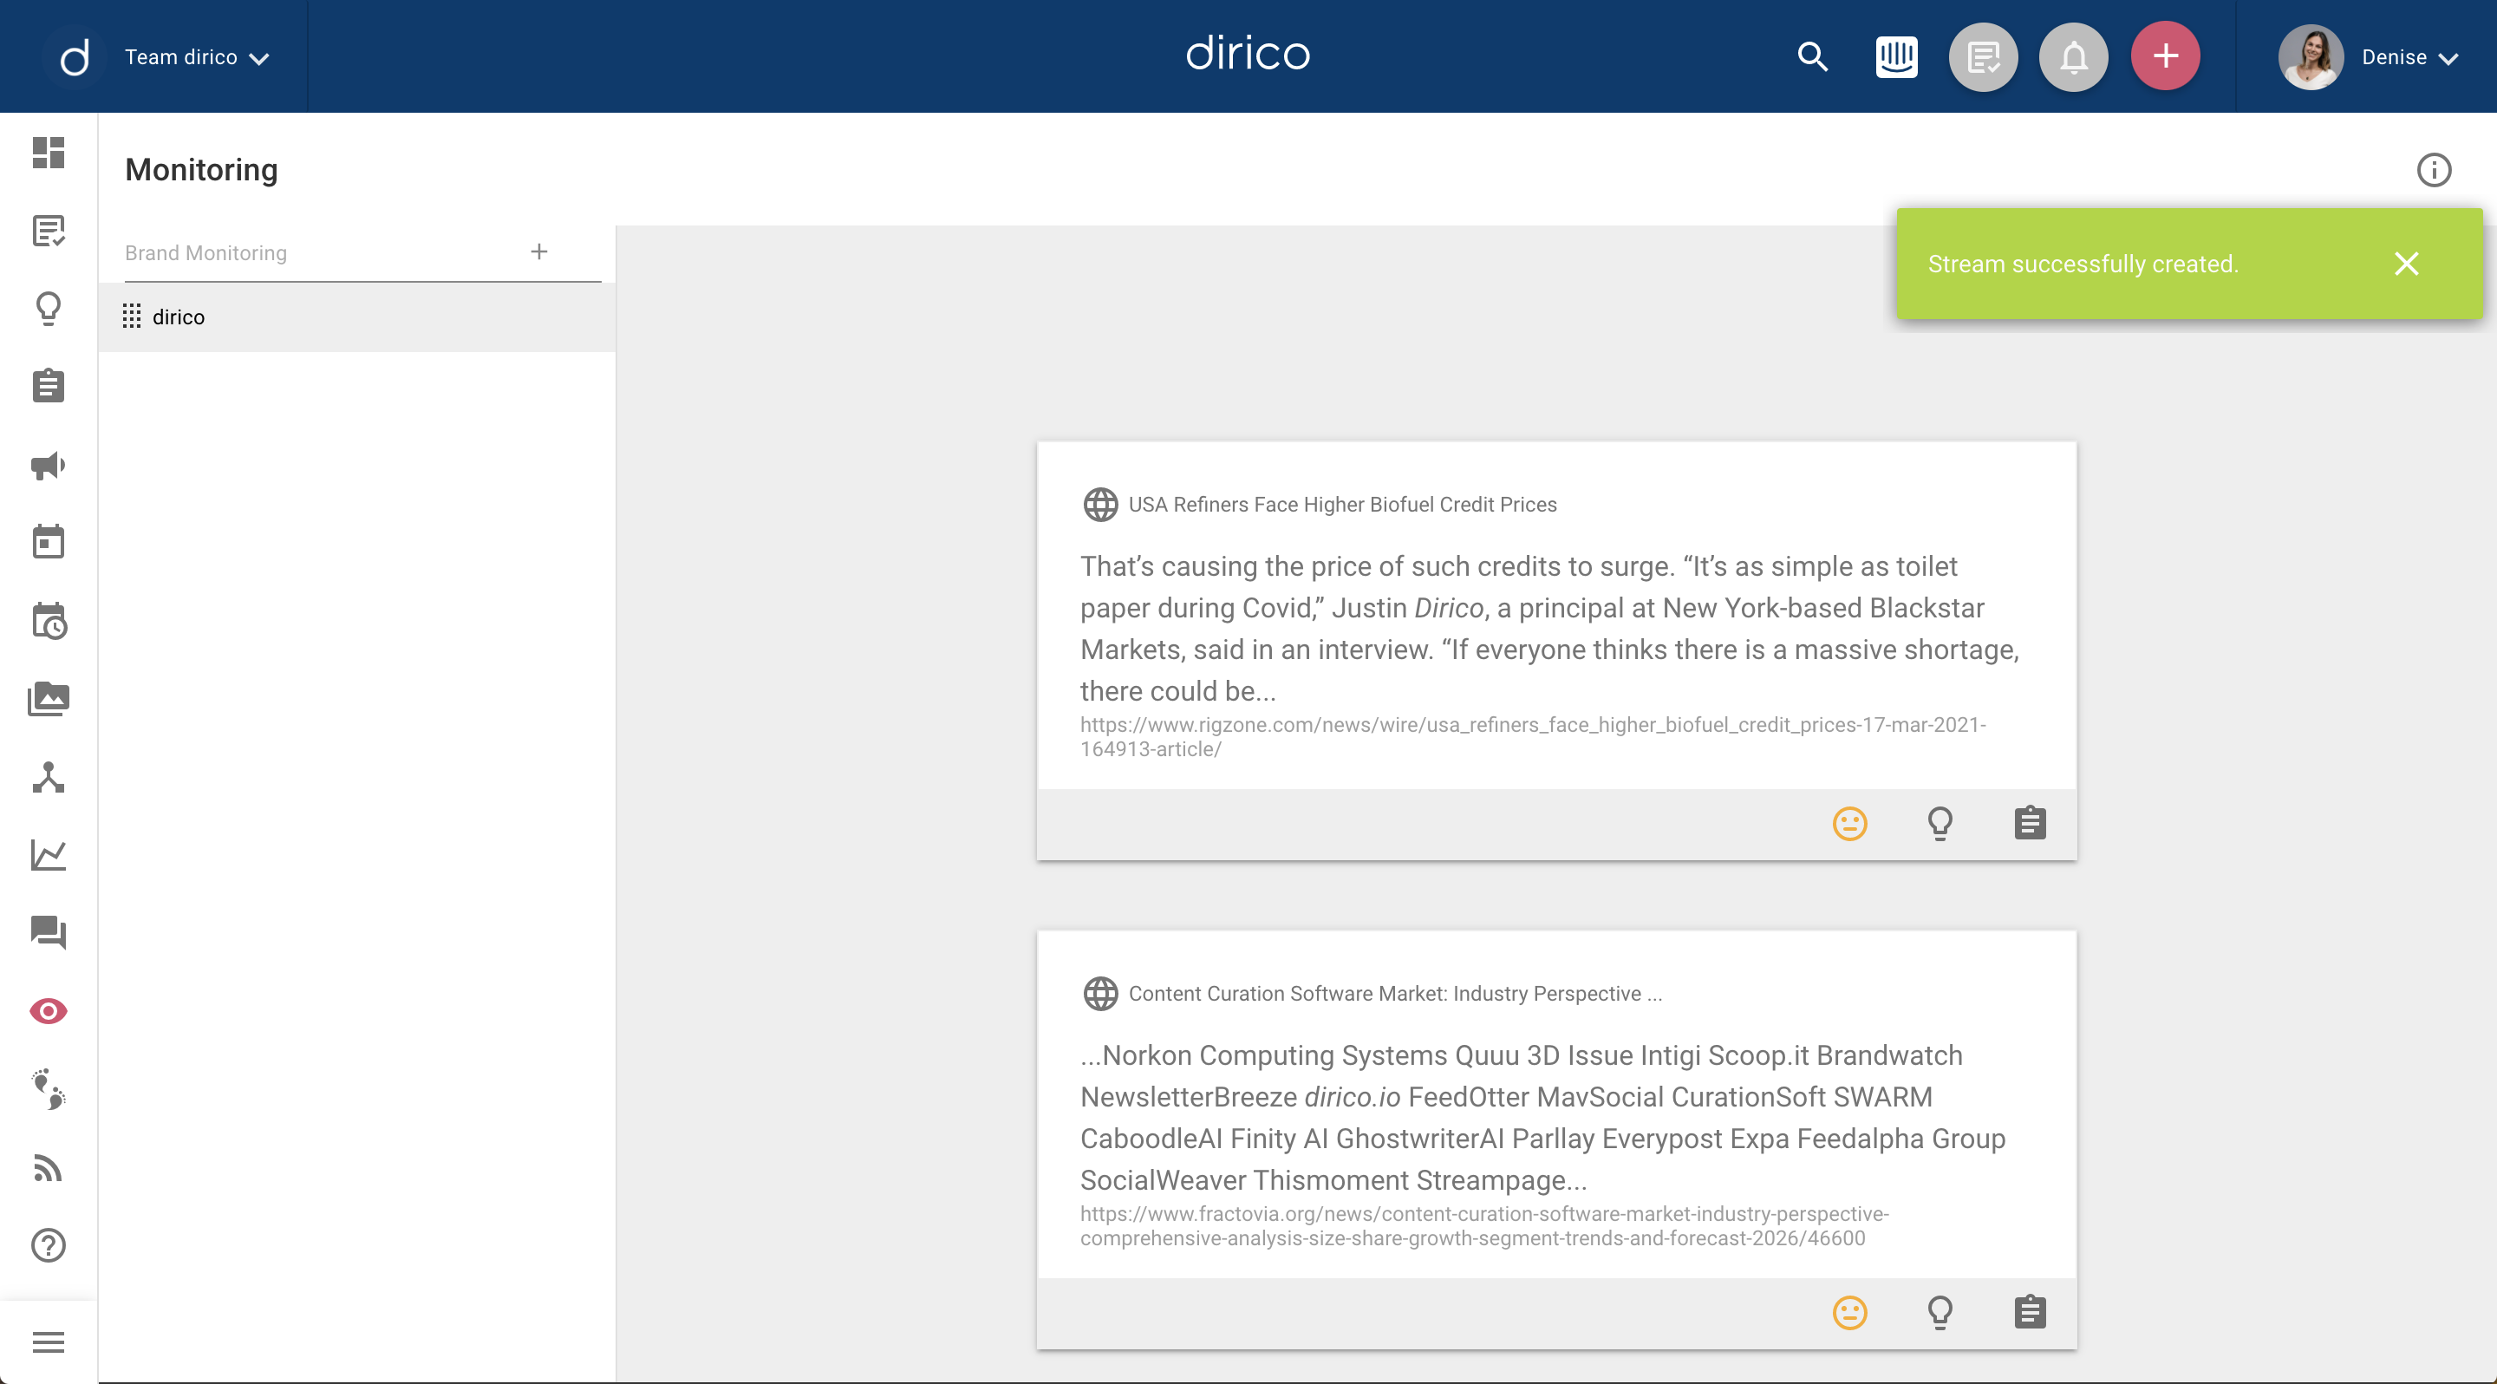Open the info icon on Monitoring page
Screen dimensions: 2497x1384
[2434, 170]
